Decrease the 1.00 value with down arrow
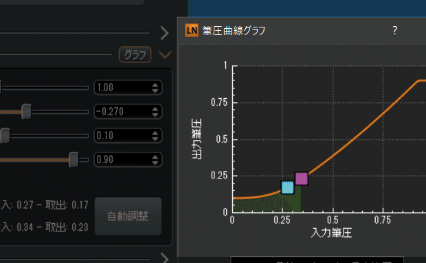Screen dimensions: 426x263 tap(155, 91)
